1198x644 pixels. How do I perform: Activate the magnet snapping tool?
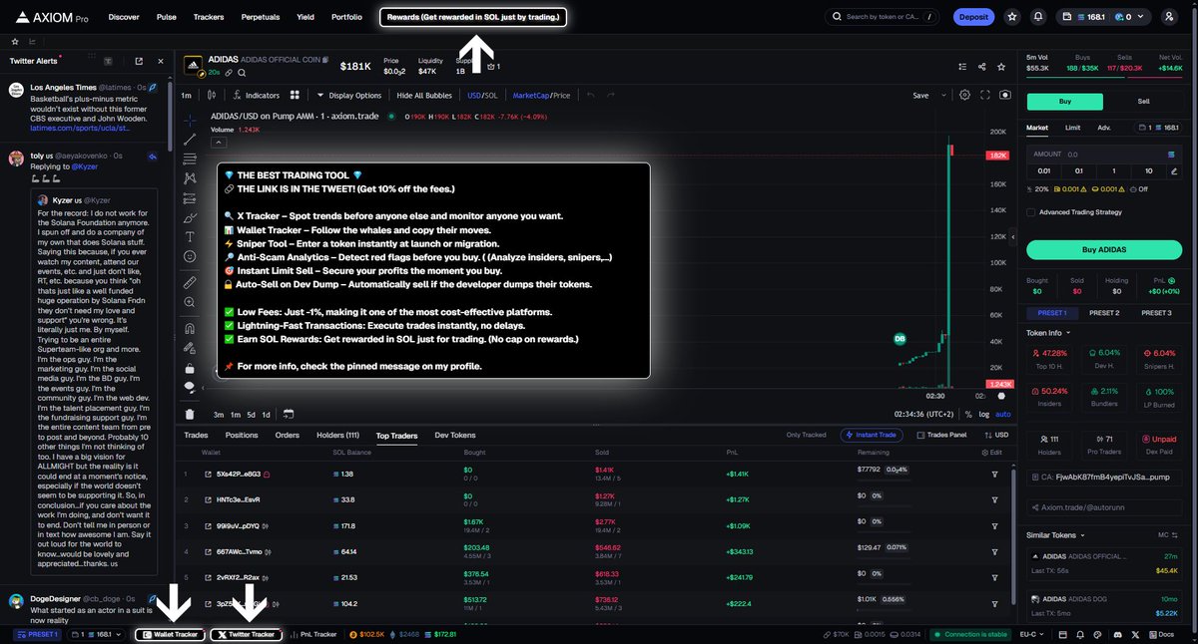190,329
